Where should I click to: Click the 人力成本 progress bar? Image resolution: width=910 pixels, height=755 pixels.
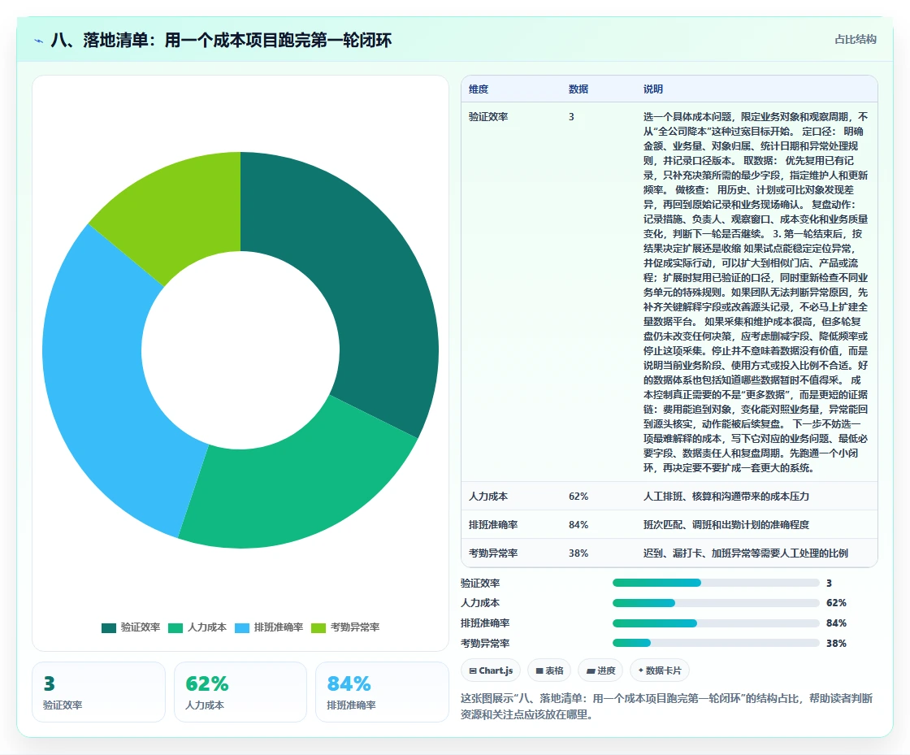coord(716,603)
